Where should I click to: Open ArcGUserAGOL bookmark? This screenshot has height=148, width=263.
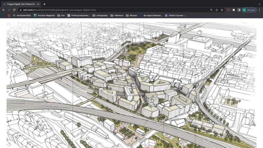coord(22,15)
